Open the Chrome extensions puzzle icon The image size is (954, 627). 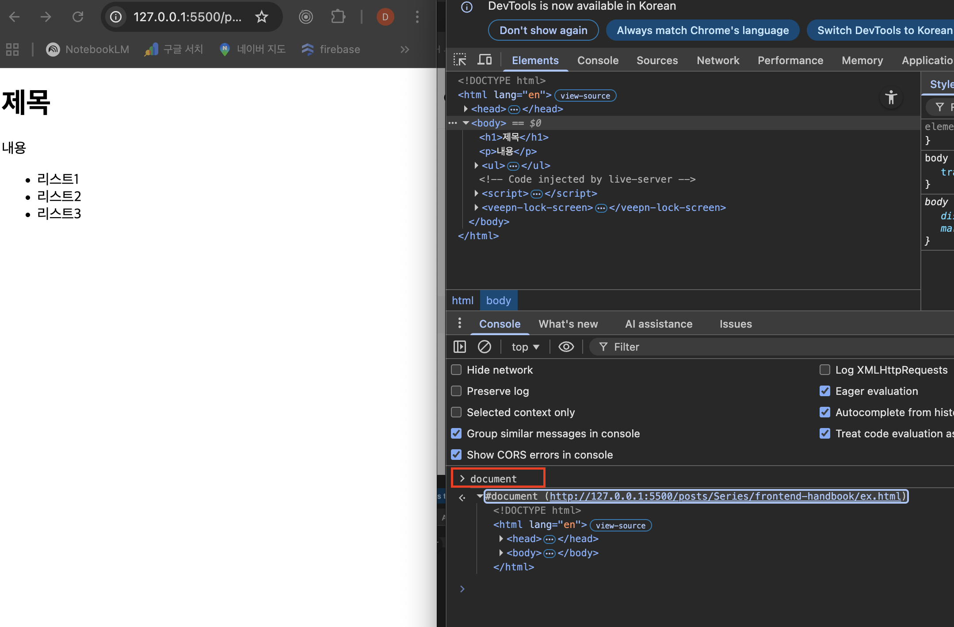(338, 17)
